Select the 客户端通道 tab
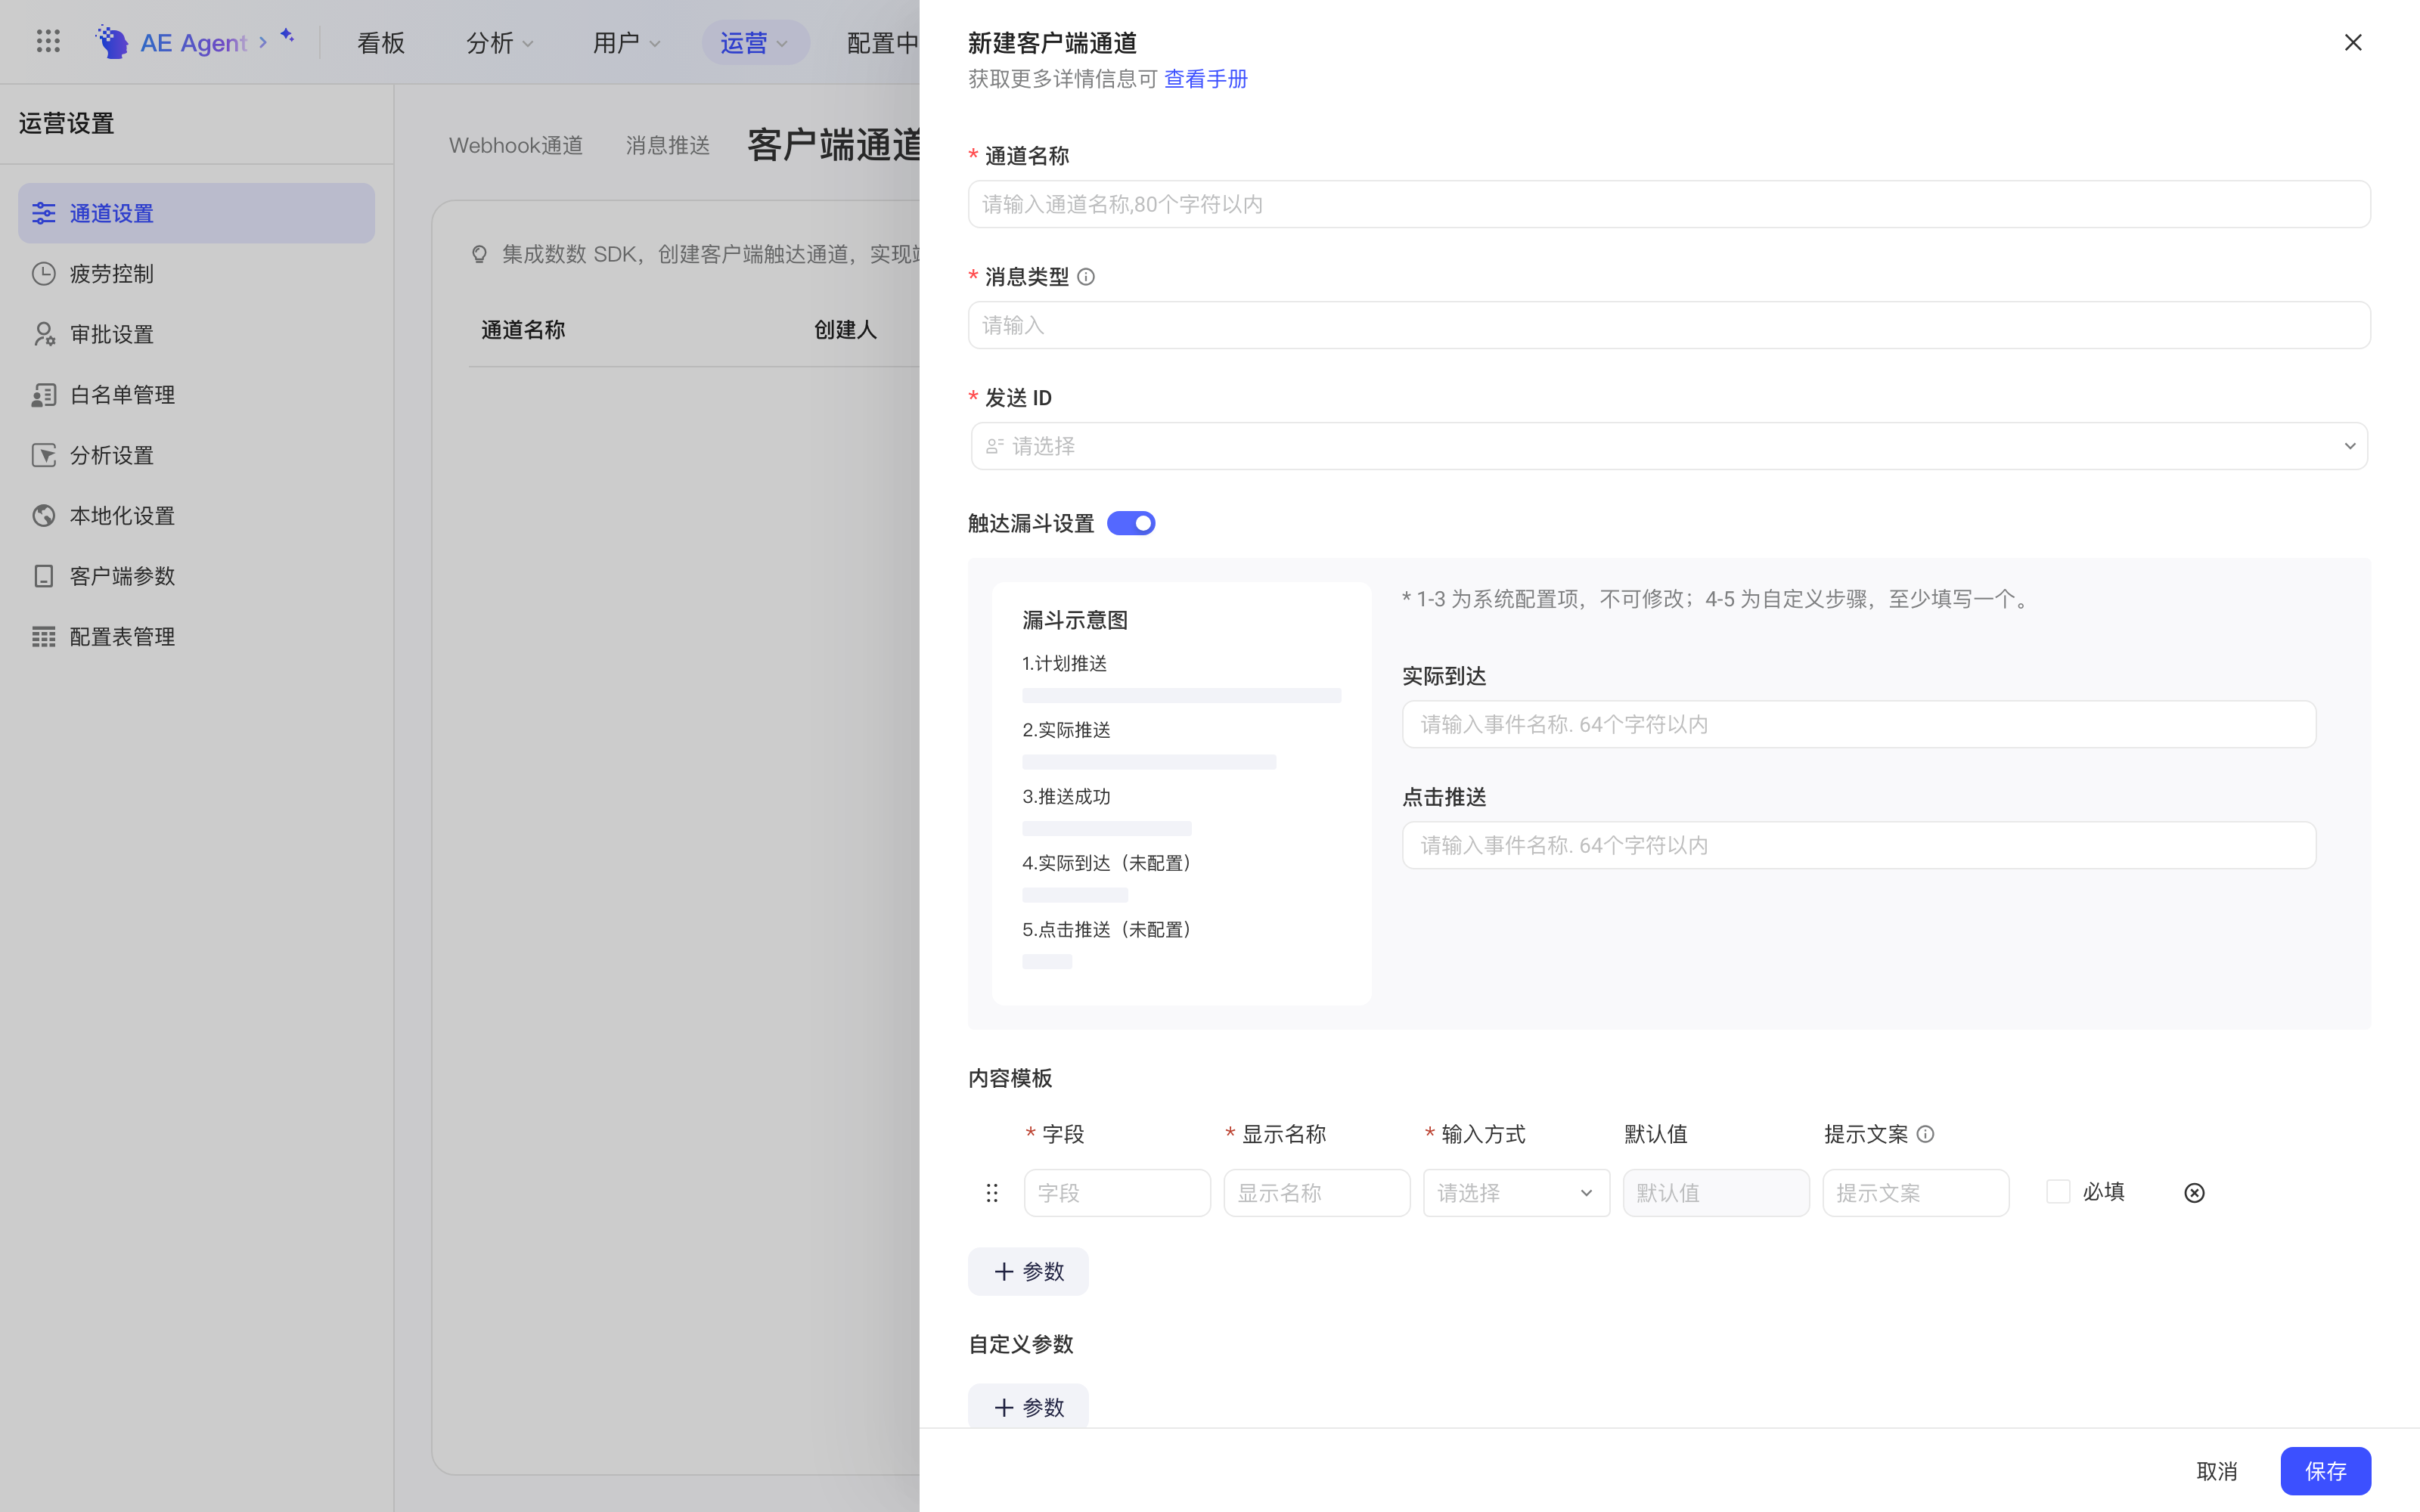 834,146
